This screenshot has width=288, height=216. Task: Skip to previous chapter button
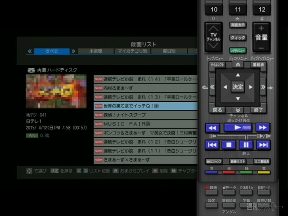tap(212, 145)
